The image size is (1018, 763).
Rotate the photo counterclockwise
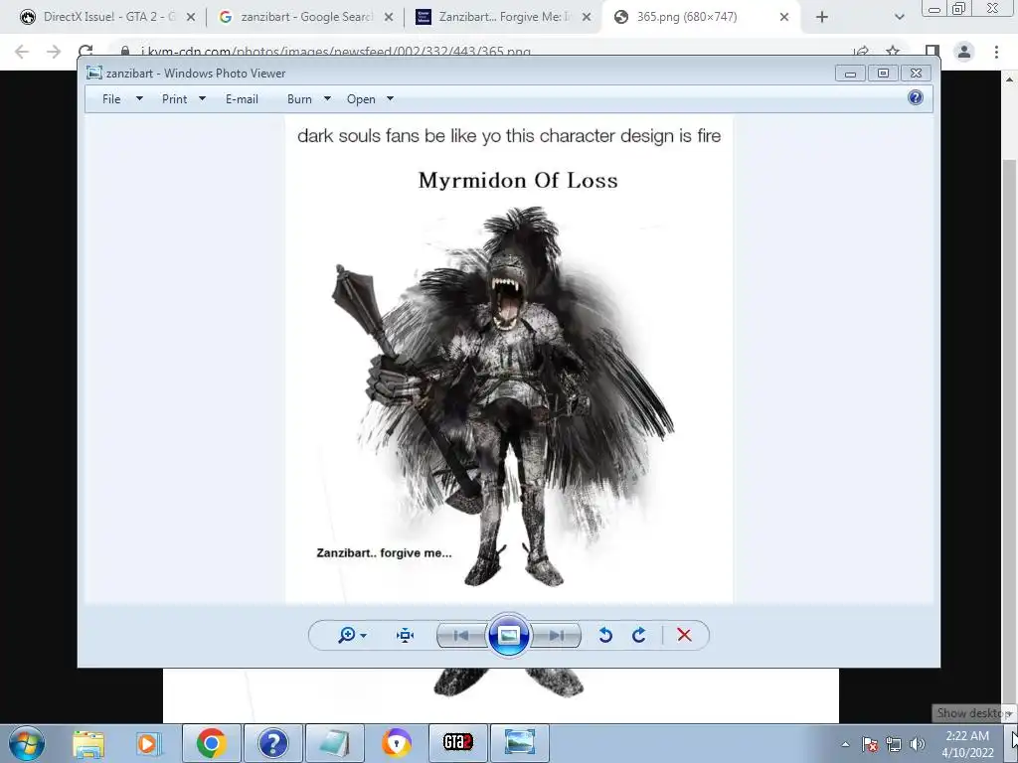click(x=605, y=635)
